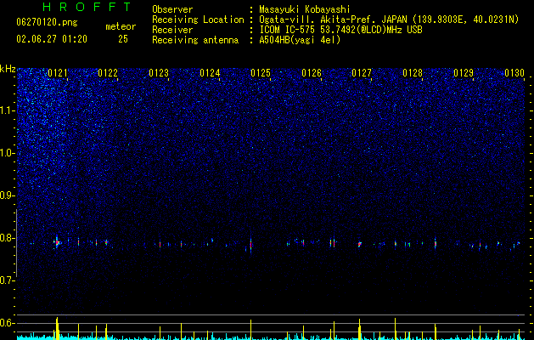Select the ICOM IC-575 receiver text

click(x=341, y=30)
